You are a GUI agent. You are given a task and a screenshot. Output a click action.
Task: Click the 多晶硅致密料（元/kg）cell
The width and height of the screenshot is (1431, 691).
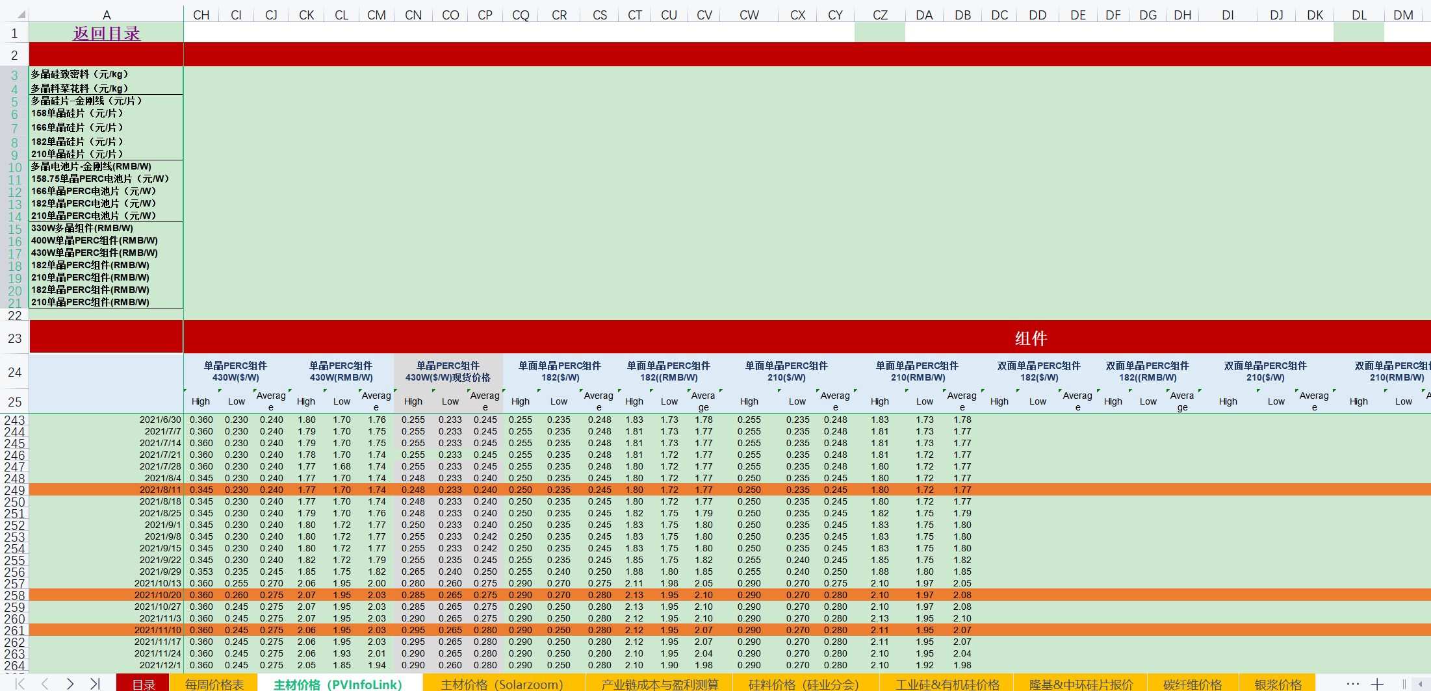tap(106, 74)
